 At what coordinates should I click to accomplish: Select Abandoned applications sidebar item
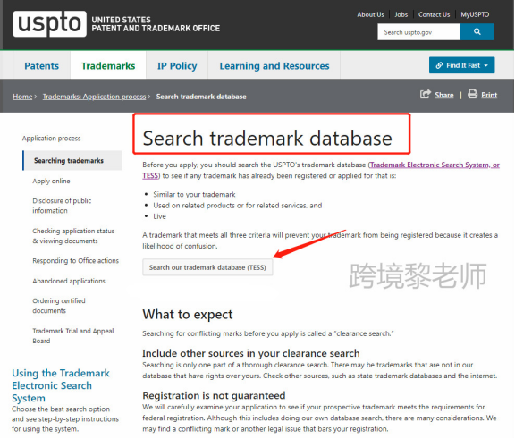69,281
